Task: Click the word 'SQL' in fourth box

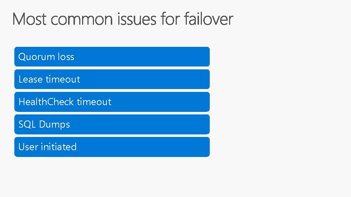Action: 27,124
